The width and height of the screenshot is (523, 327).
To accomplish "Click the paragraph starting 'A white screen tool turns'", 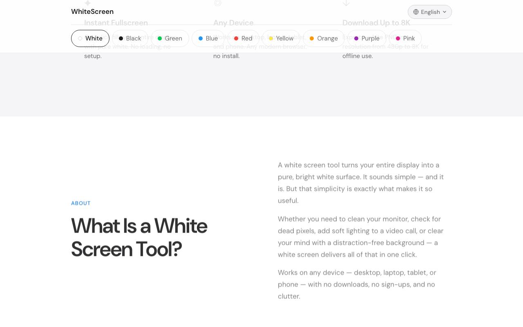I will 361,183.
